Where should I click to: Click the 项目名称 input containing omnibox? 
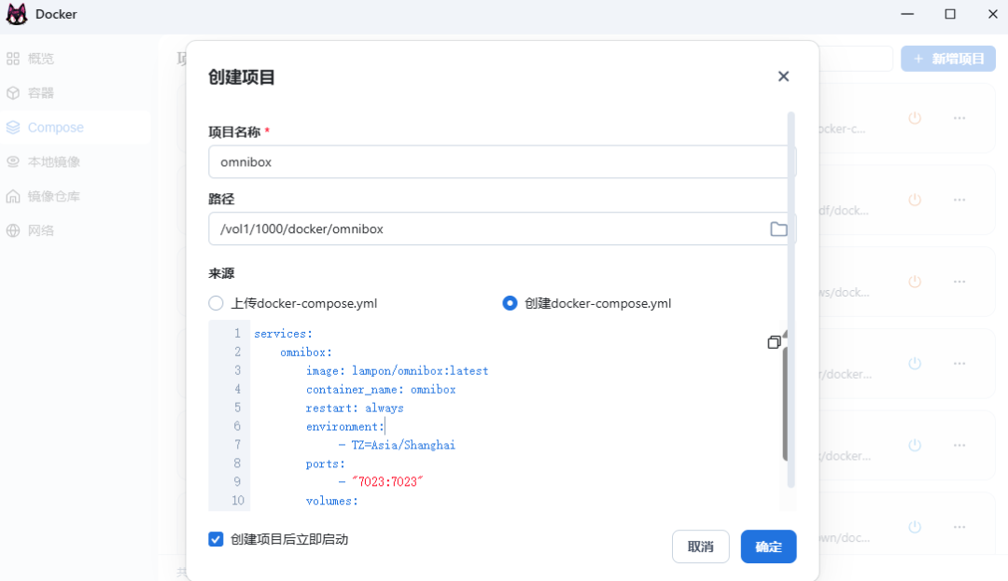[x=501, y=161]
